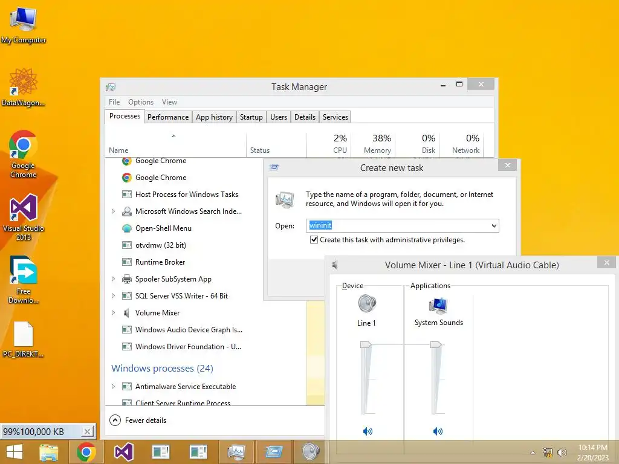Mute the Line 1 device
Image resolution: width=619 pixels, height=464 pixels.
pyautogui.click(x=368, y=431)
